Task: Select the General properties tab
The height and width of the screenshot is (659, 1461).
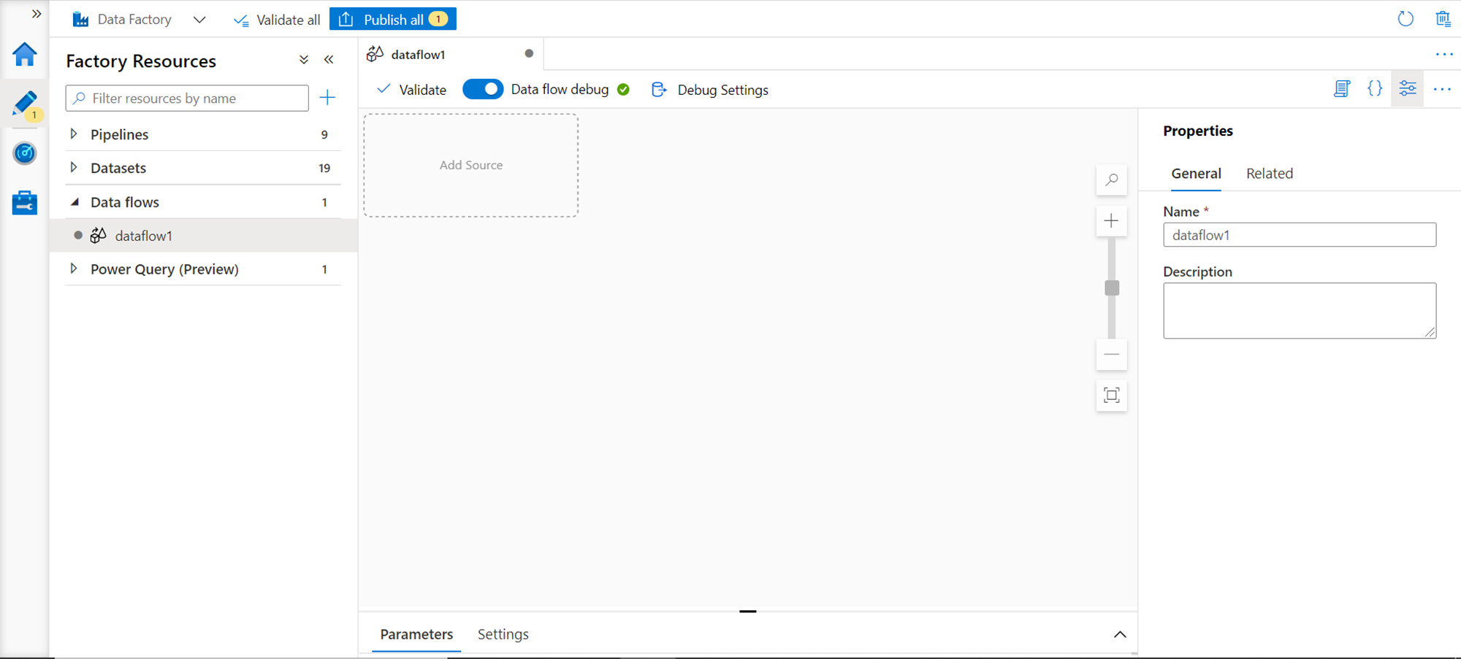Action: [1196, 174]
